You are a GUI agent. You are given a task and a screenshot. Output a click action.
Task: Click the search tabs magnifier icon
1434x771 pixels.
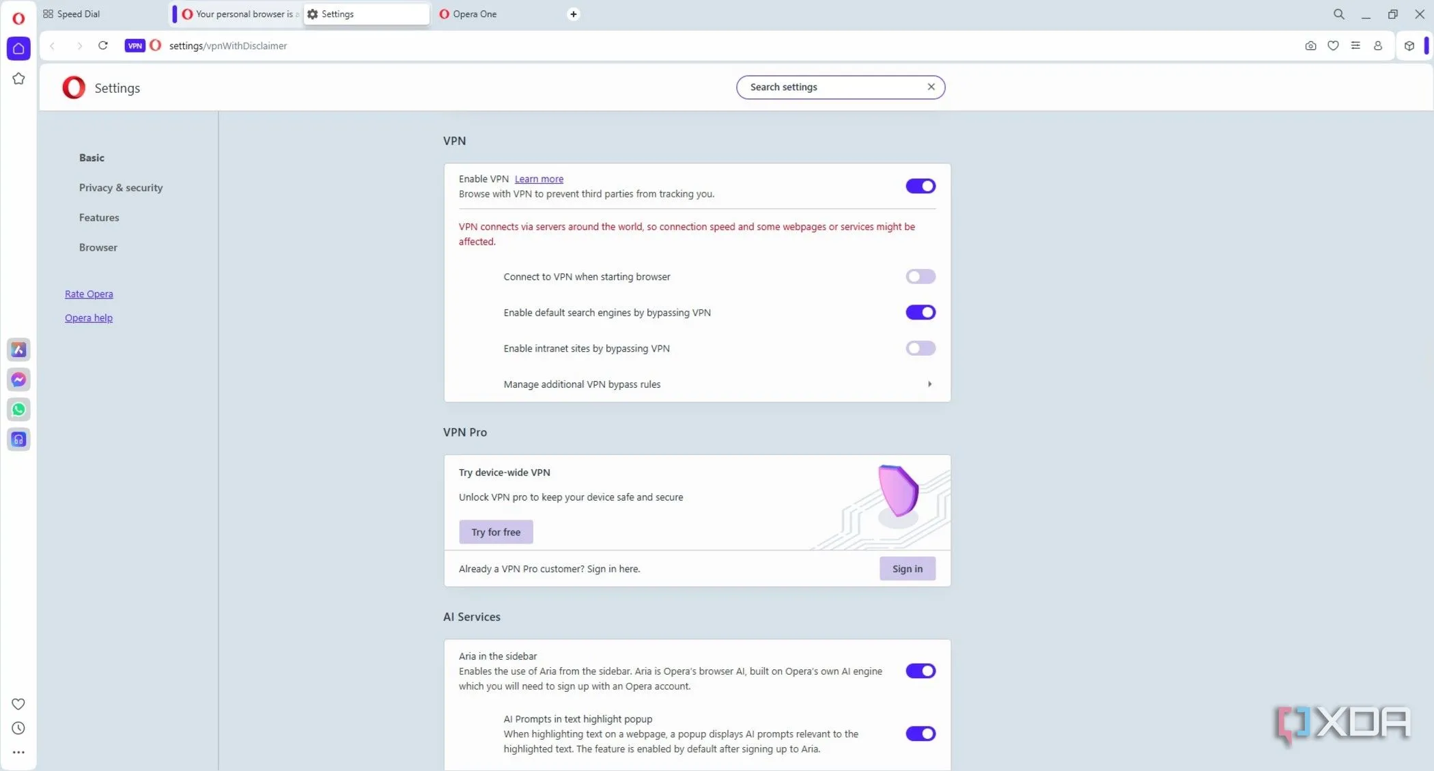(1339, 14)
